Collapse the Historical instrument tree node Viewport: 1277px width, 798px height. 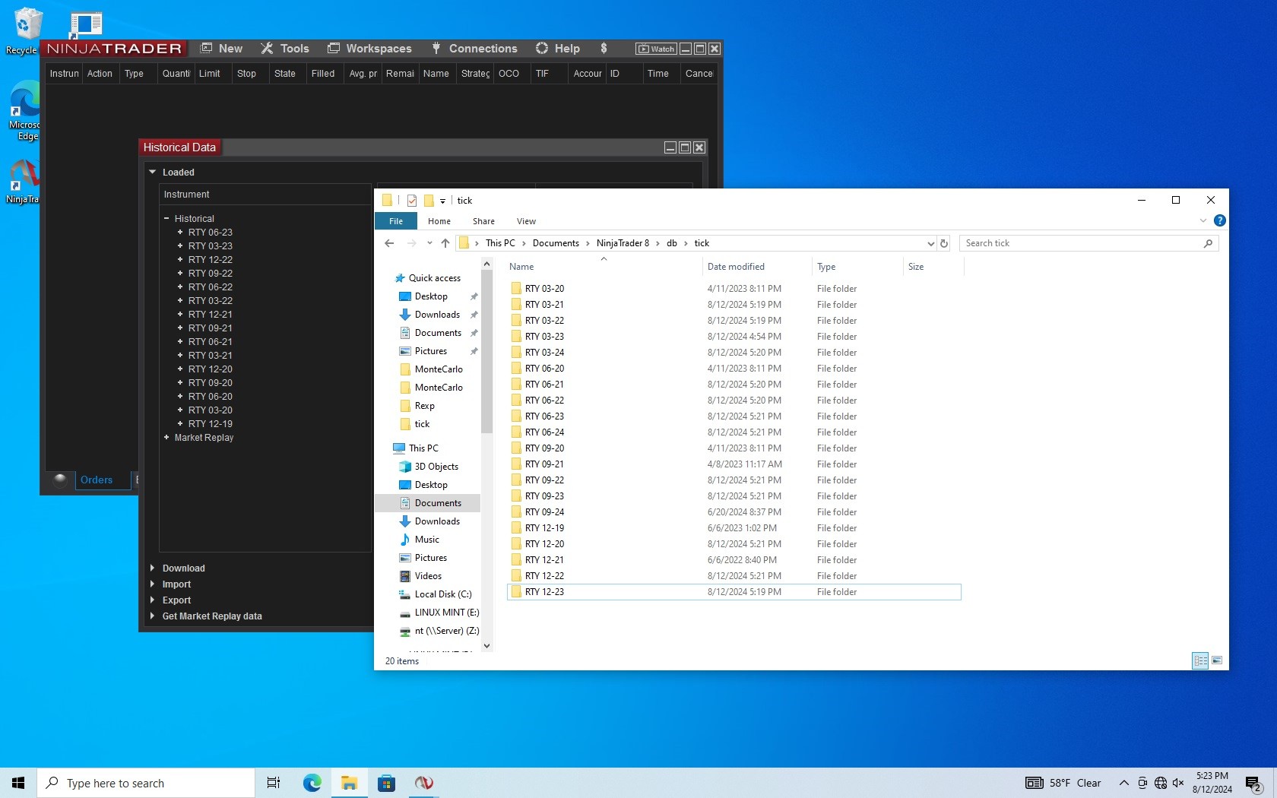[x=166, y=218]
